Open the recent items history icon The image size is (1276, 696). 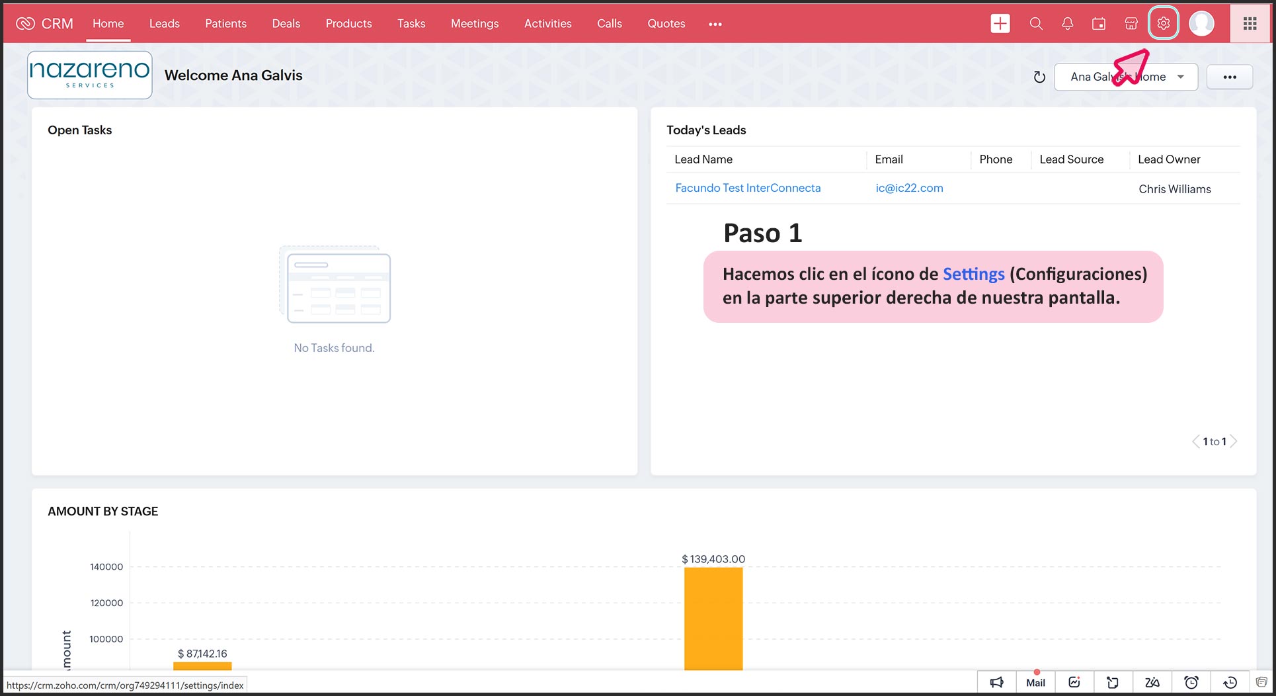pyautogui.click(x=1230, y=683)
